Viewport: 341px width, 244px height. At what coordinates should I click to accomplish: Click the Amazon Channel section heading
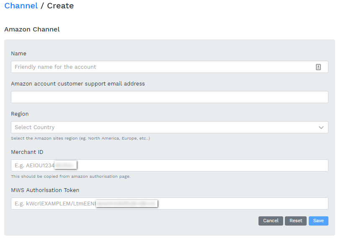coord(32,29)
